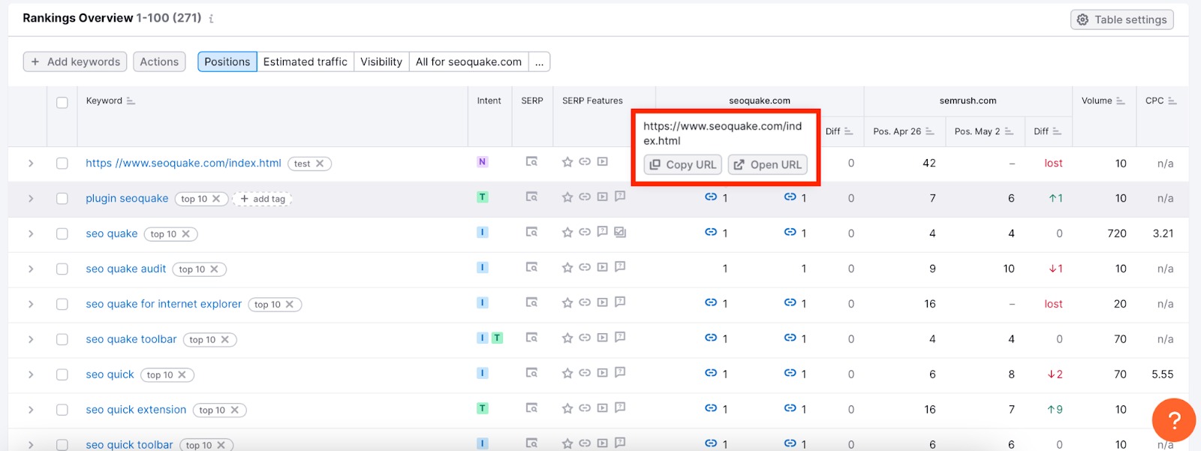This screenshot has height=451, width=1201.
Task: Click second blue link icon in seo quake toolbar row
Action: [790, 338]
